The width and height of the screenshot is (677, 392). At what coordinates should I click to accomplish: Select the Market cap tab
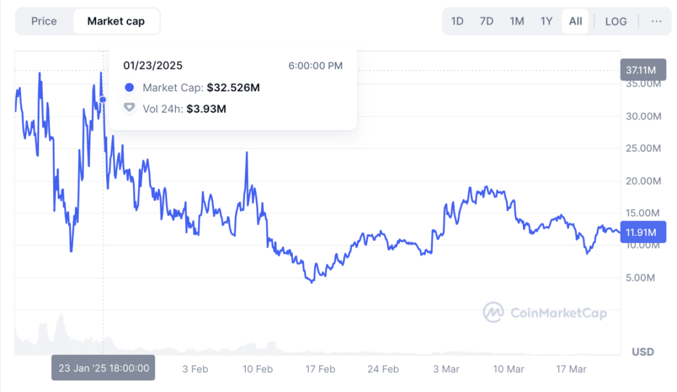click(116, 21)
